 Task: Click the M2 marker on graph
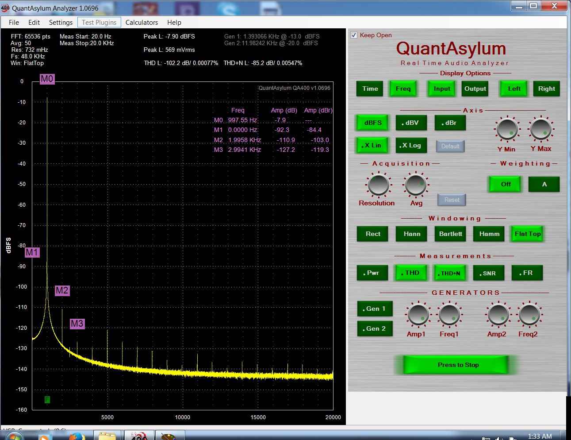coord(62,290)
